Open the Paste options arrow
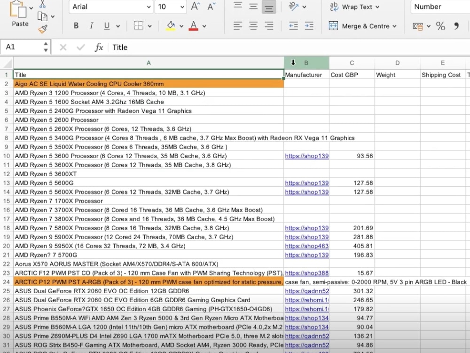Screen dimensions: 470x353 [31, 8]
